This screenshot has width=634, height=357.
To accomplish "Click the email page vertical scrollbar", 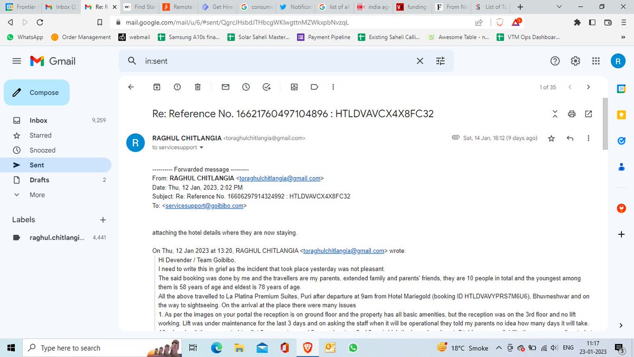I will click(x=605, y=125).
